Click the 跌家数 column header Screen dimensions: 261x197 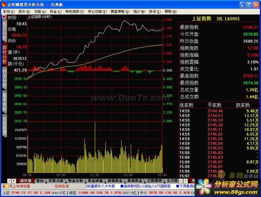[243, 105]
